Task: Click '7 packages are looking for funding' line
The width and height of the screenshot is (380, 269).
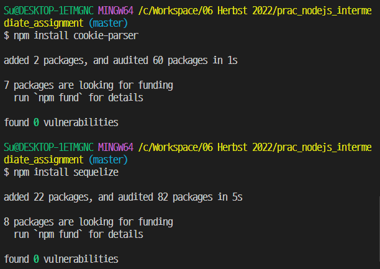Action: tap(88, 85)
